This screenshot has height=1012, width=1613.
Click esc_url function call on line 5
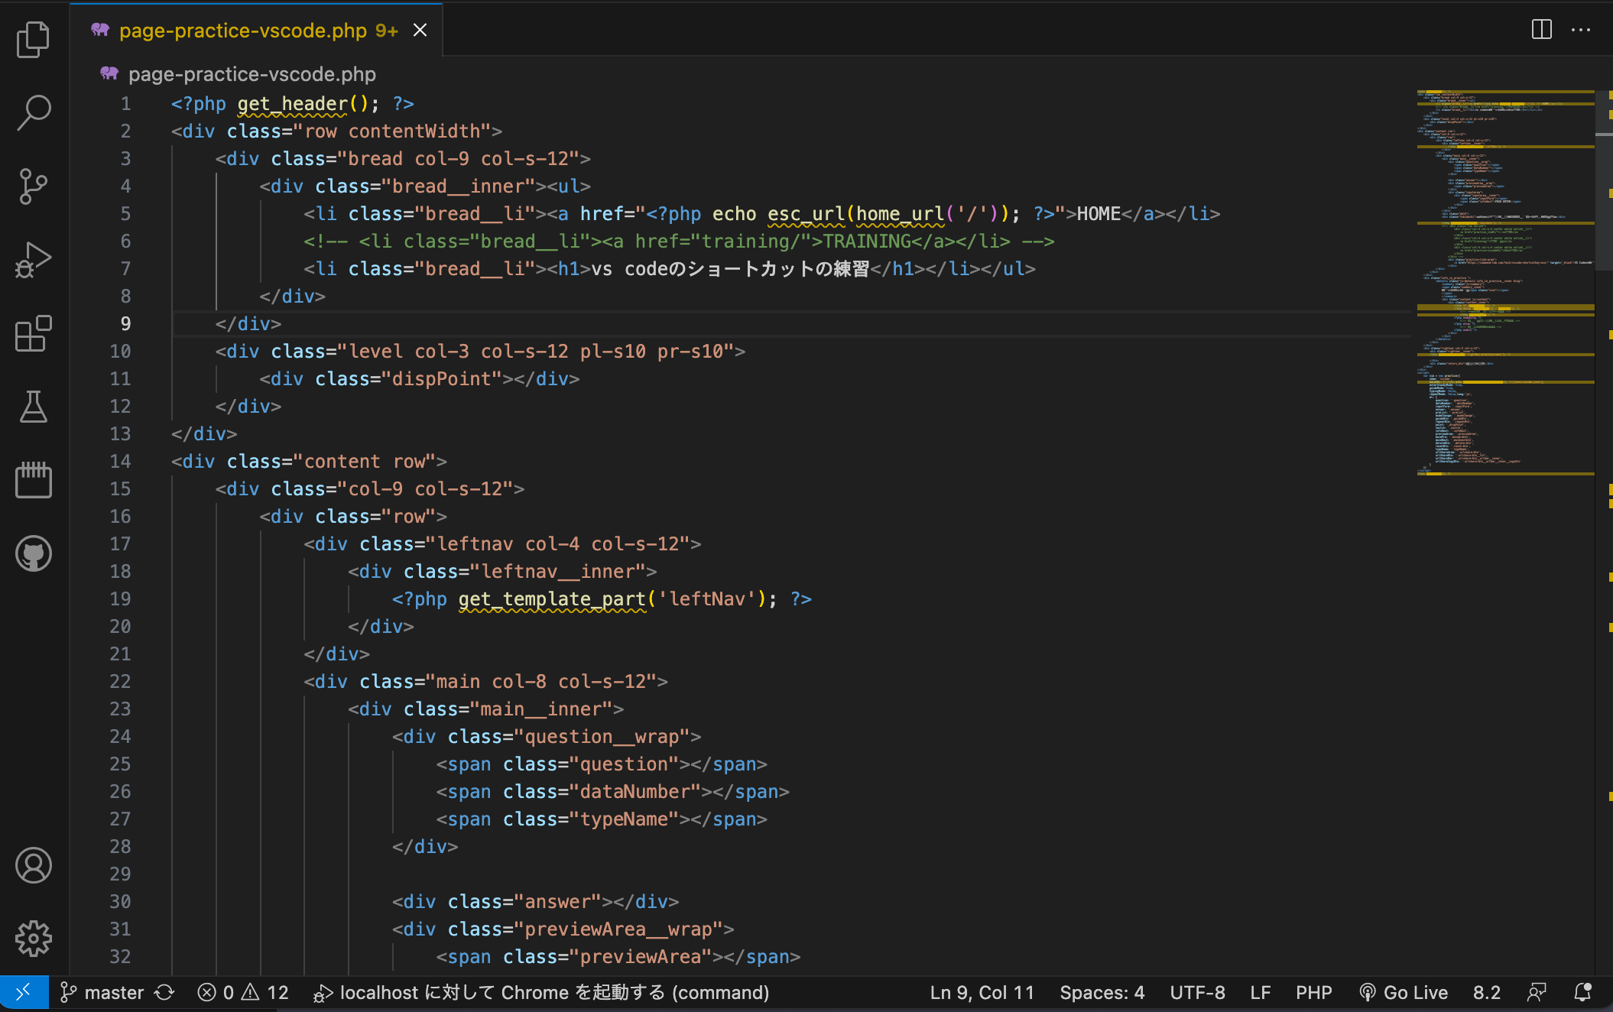pos(806,213)
